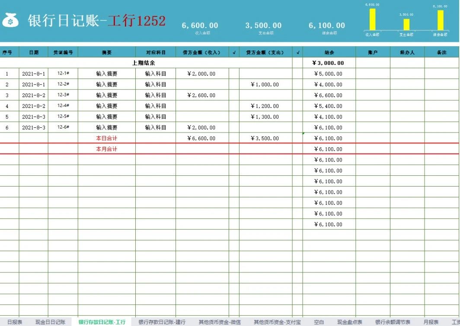Screen dimensions: 460x326
Task: Tick the √ checkbox beside row 2 credit amount
Action: point(297,84)
